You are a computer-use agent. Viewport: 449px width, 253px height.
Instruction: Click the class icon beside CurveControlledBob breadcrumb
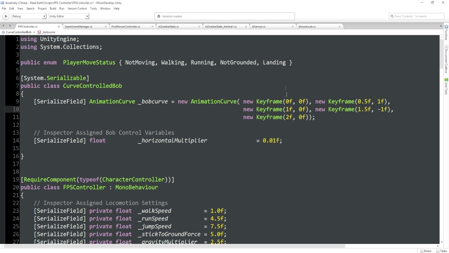pos(3,32)
